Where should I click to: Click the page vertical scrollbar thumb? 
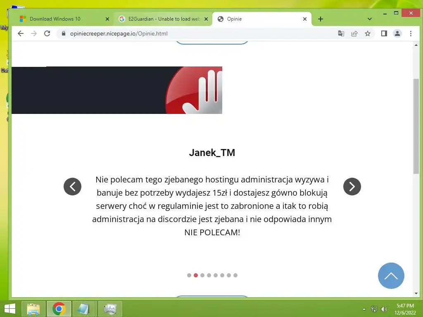click(x=416, y=126)
